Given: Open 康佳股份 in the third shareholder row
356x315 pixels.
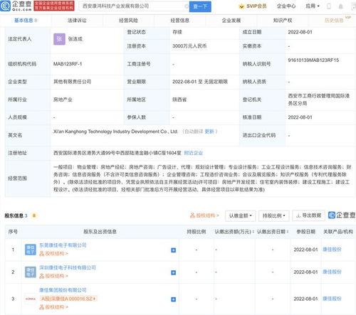Looking at the screenshot, I should pyautogui.click(x=332, y=299).
